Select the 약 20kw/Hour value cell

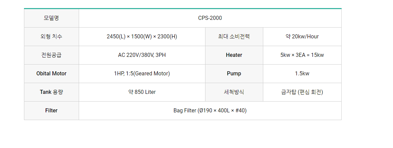[x=302, y=37]
